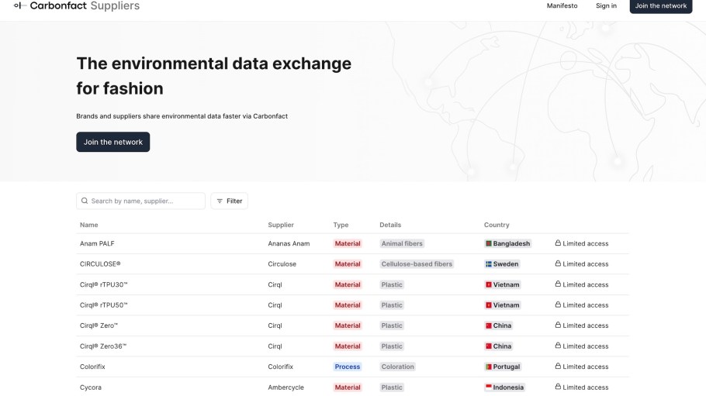Click the Animal fibers tag
706x396 pixels.
tap(402, 243)
